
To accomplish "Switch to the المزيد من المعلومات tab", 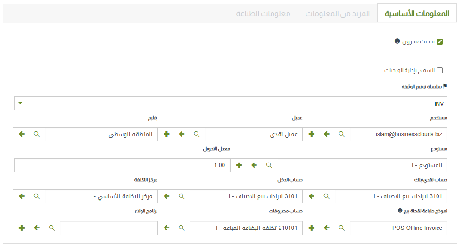I will pos(338,13).
